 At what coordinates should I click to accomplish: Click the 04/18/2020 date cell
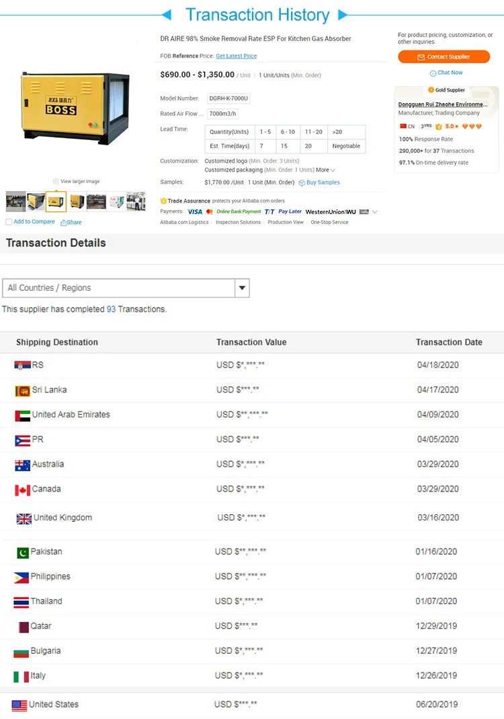point(437,365)
